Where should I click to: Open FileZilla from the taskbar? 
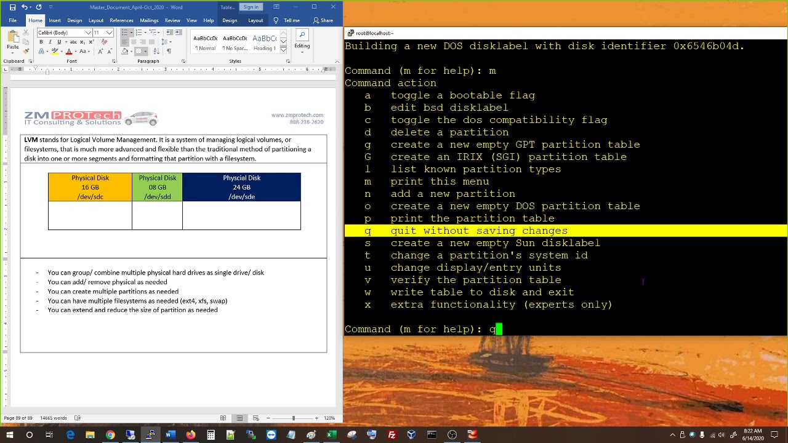tap(392, 435)
